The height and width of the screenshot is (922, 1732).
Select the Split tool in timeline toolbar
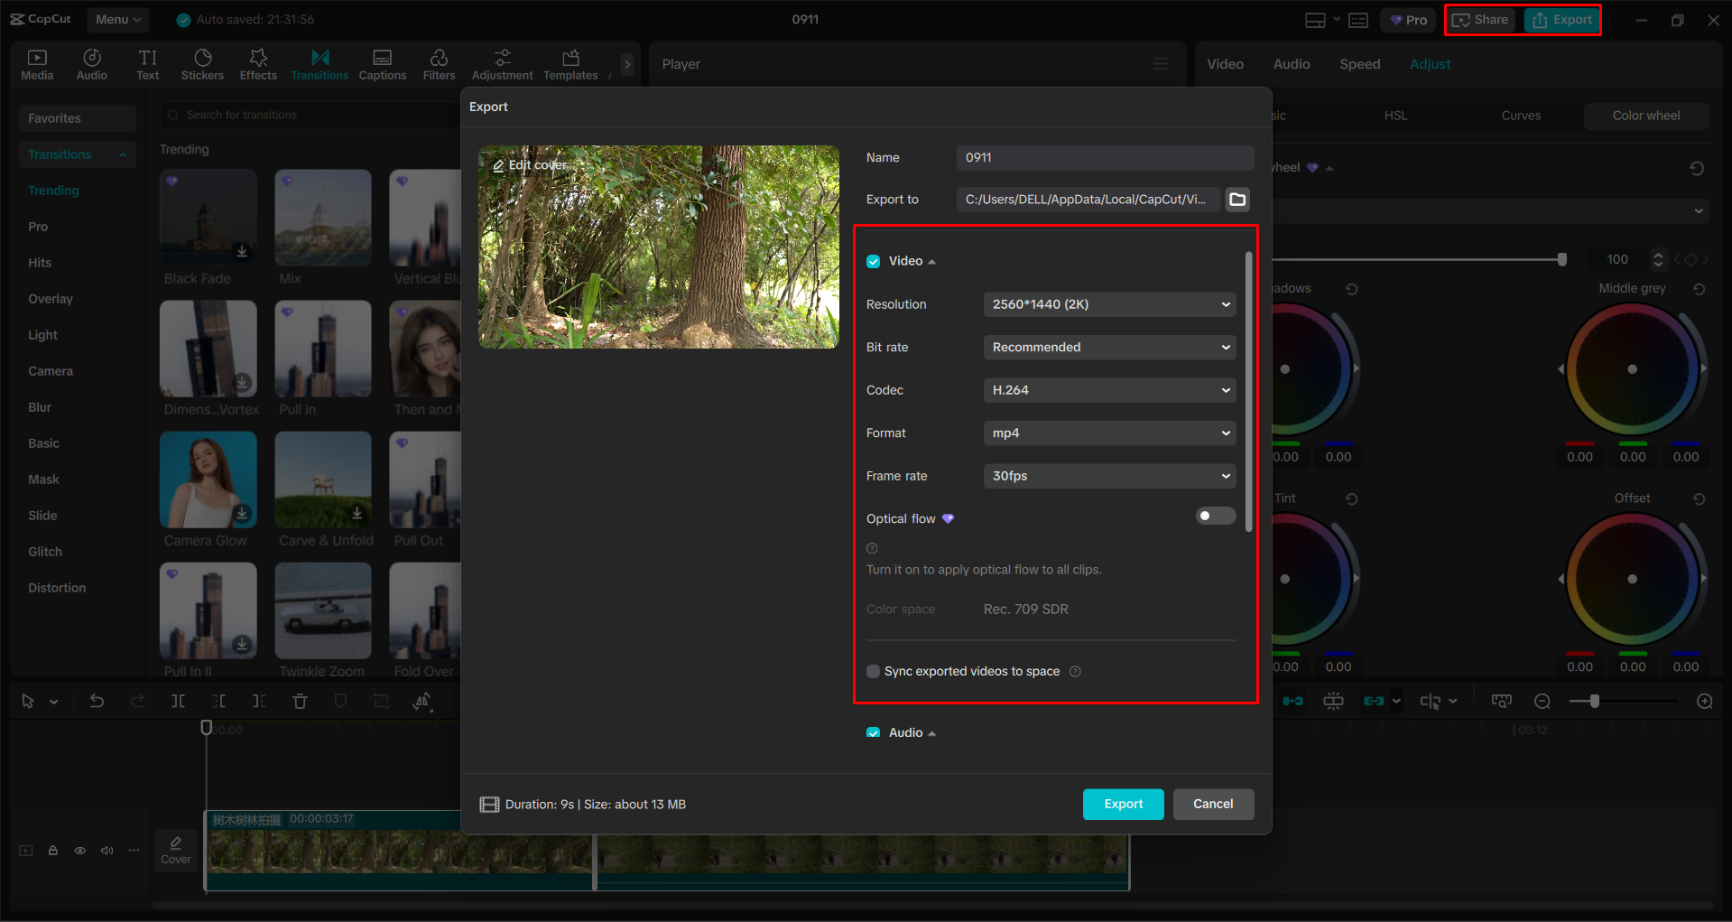(x=178, y=701)
